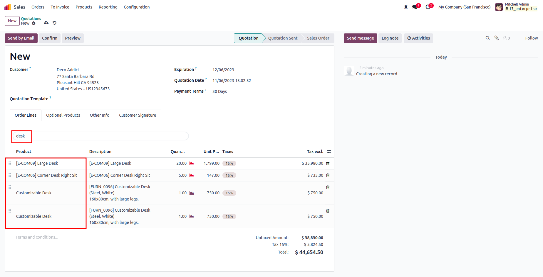
Task: Click the product search field containing desk
Action: tap(100, 136)
